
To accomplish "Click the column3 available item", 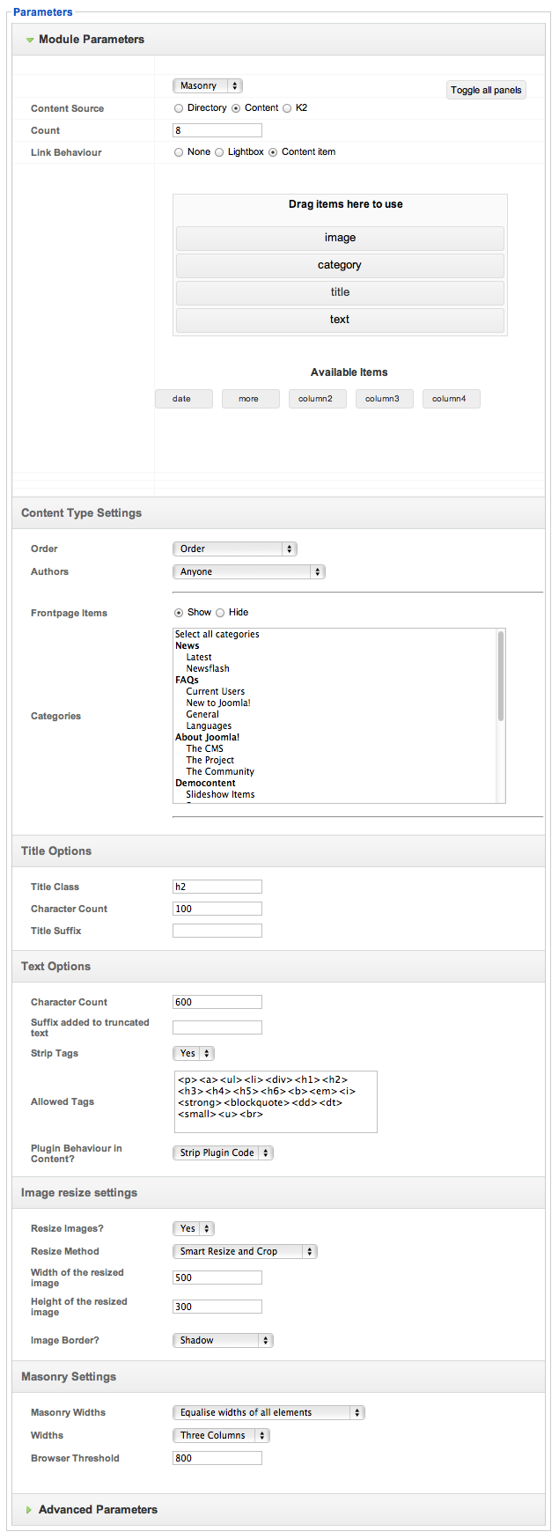I will pyautogui.click(x=385, y=399).
